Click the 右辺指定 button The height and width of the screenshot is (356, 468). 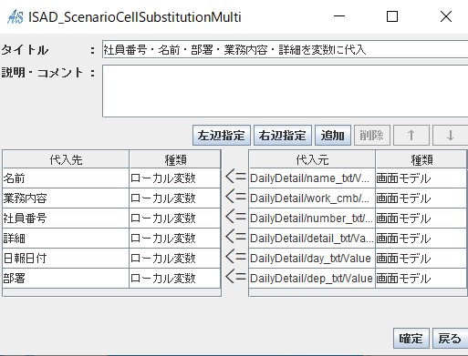283,135
